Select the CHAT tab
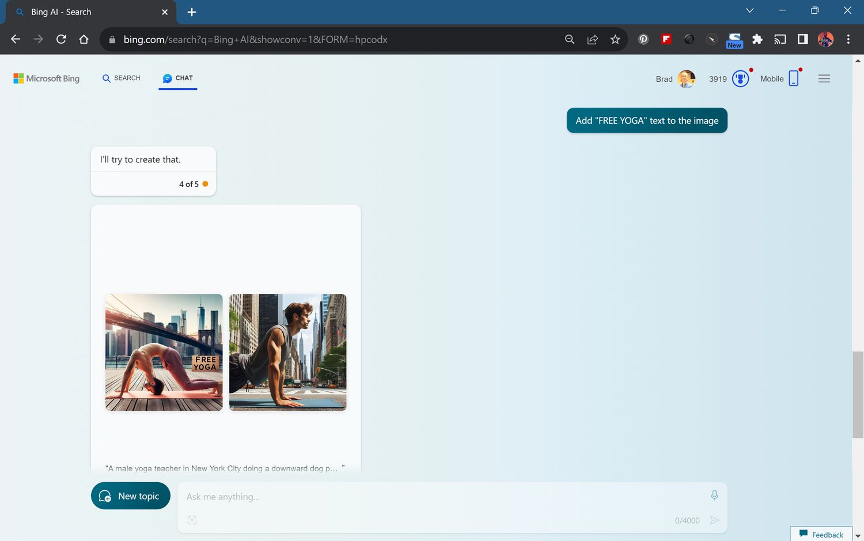The width and height of the screenshot is (864, 541). coord(178,78)
